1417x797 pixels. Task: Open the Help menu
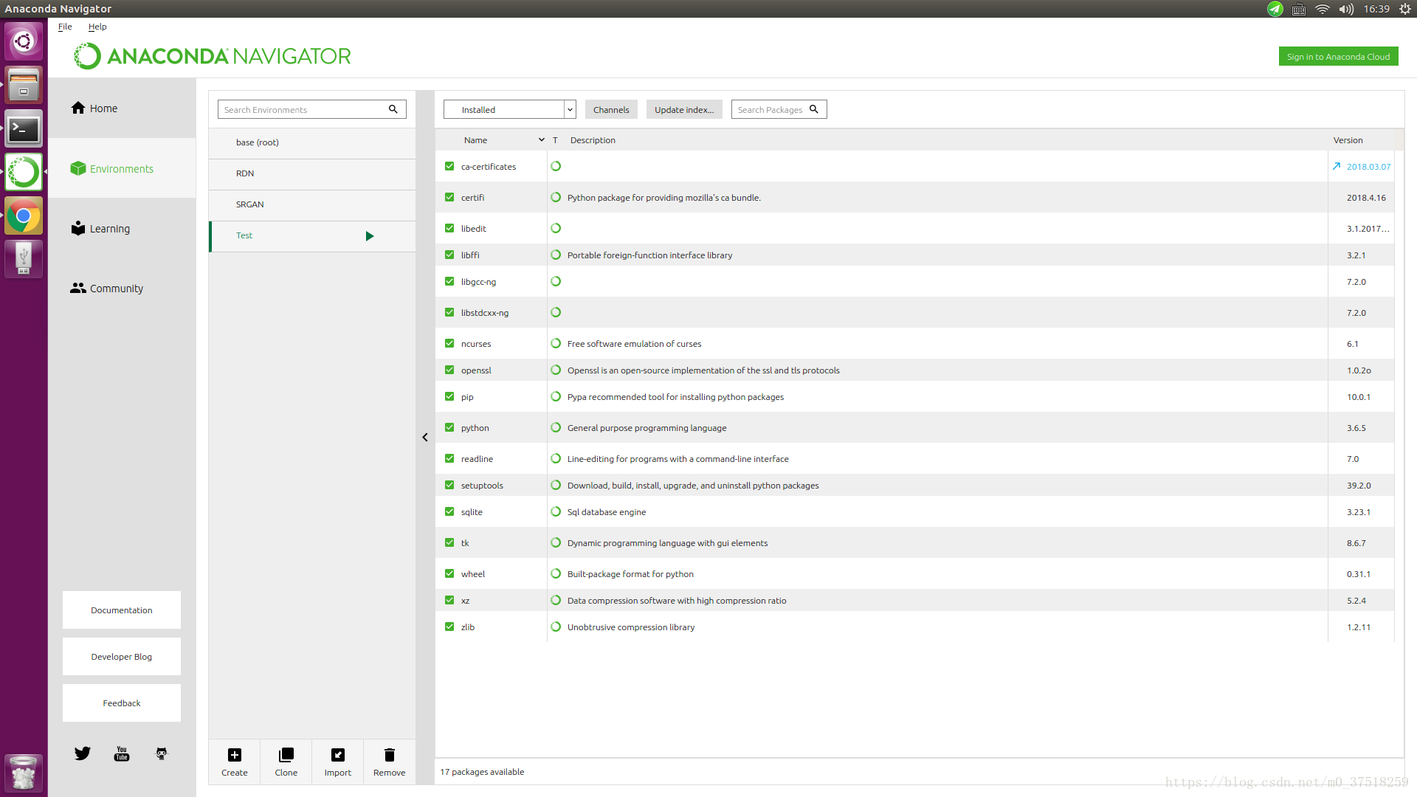tap(97, 27)
